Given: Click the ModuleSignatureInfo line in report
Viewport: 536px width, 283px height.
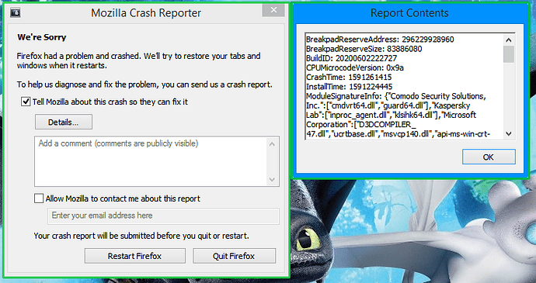Looking at the screenshot, I should pyautogui.click(x=396, y=96).
